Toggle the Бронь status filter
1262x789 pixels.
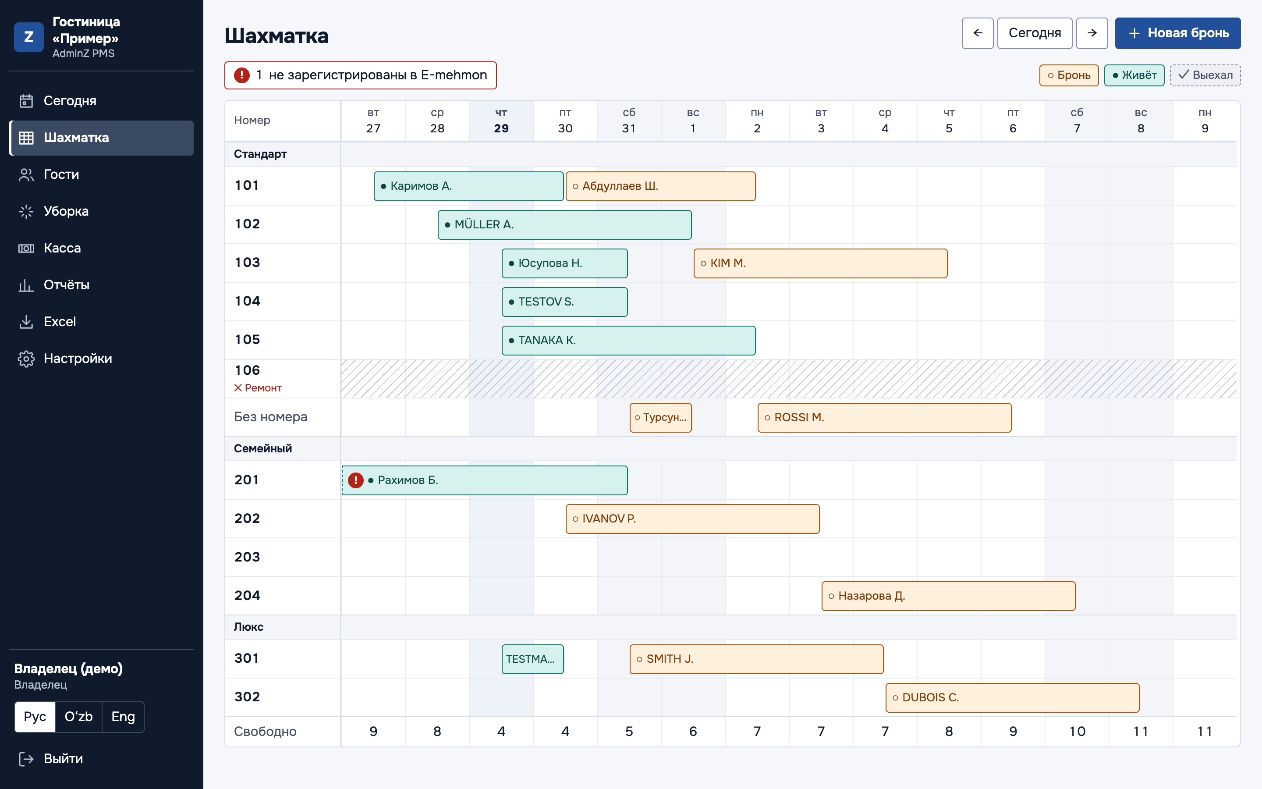pyautogui.click(x=1069, y=75)
